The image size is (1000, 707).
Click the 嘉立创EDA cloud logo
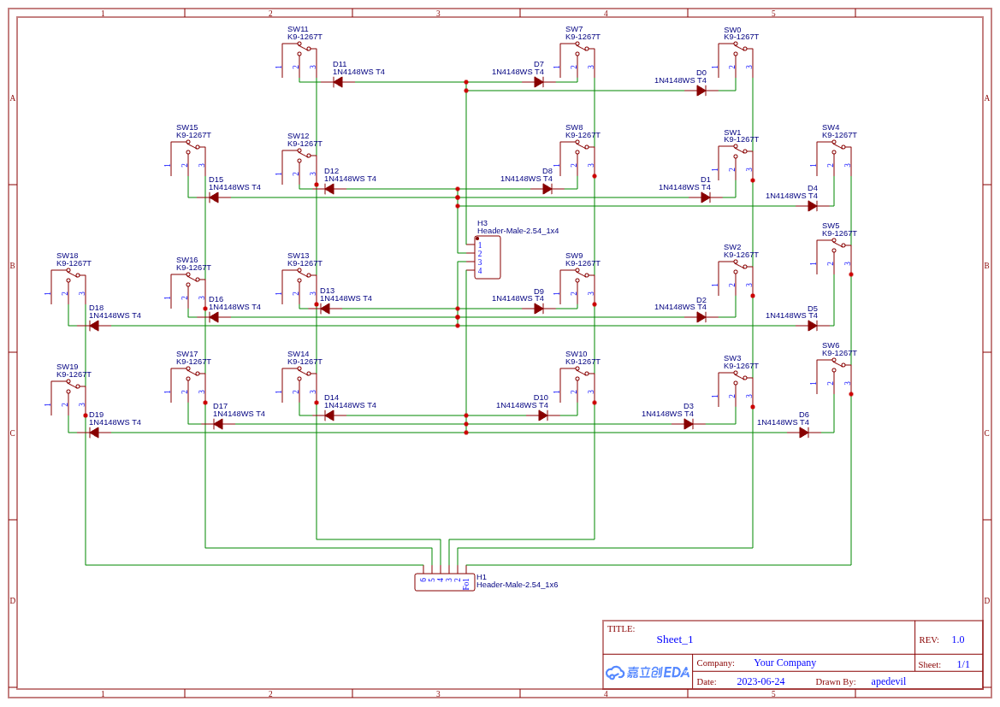[648, 673]
